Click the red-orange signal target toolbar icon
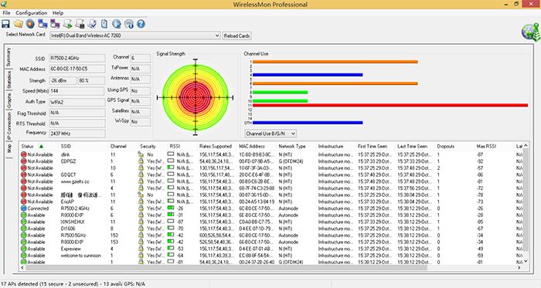The height and width of the screenshot is (288, 541). pos(30,24)
